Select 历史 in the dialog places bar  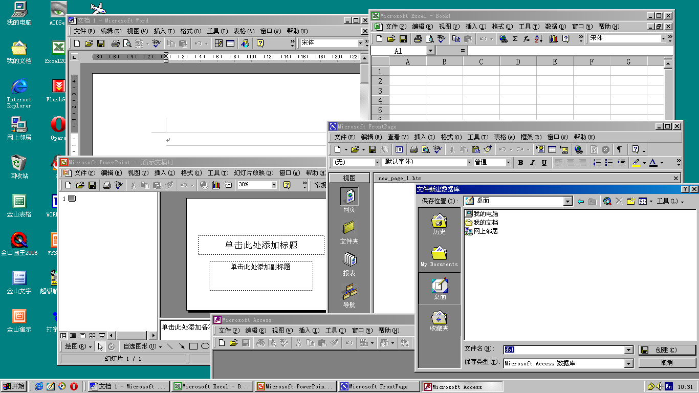click(440, 224)
